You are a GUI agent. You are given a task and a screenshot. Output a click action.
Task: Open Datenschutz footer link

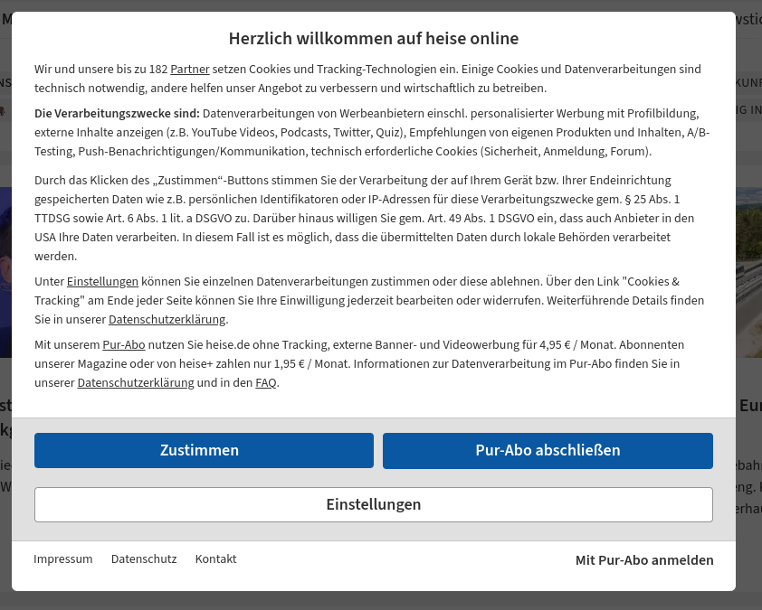click(144, 559)
